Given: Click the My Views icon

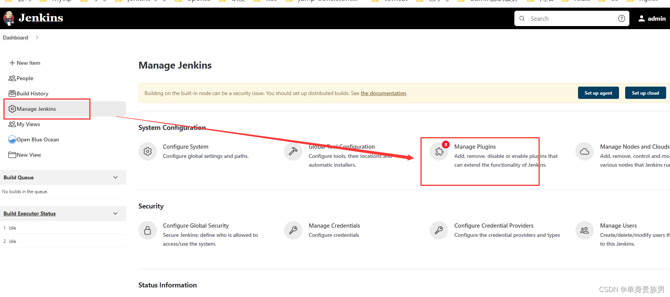Looking at the screenshot, I should point(12,124).
